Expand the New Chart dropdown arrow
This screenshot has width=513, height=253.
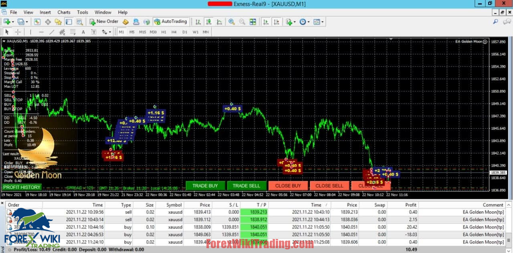click(x=13, y=22)
